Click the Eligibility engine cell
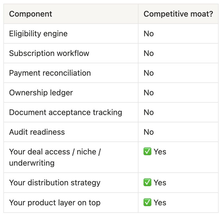This screenshot has height=216, width=222. (x=38, y=34)
